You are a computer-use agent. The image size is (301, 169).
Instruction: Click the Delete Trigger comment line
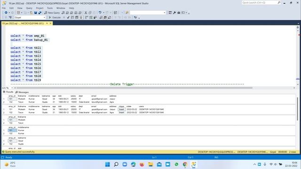tap(127, 84)
